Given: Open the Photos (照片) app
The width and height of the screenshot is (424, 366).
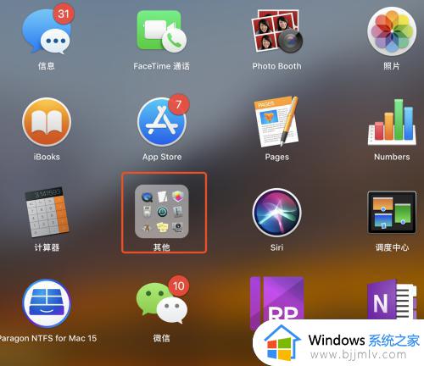Looking at the screenshot, I should (x=392, y=31).
